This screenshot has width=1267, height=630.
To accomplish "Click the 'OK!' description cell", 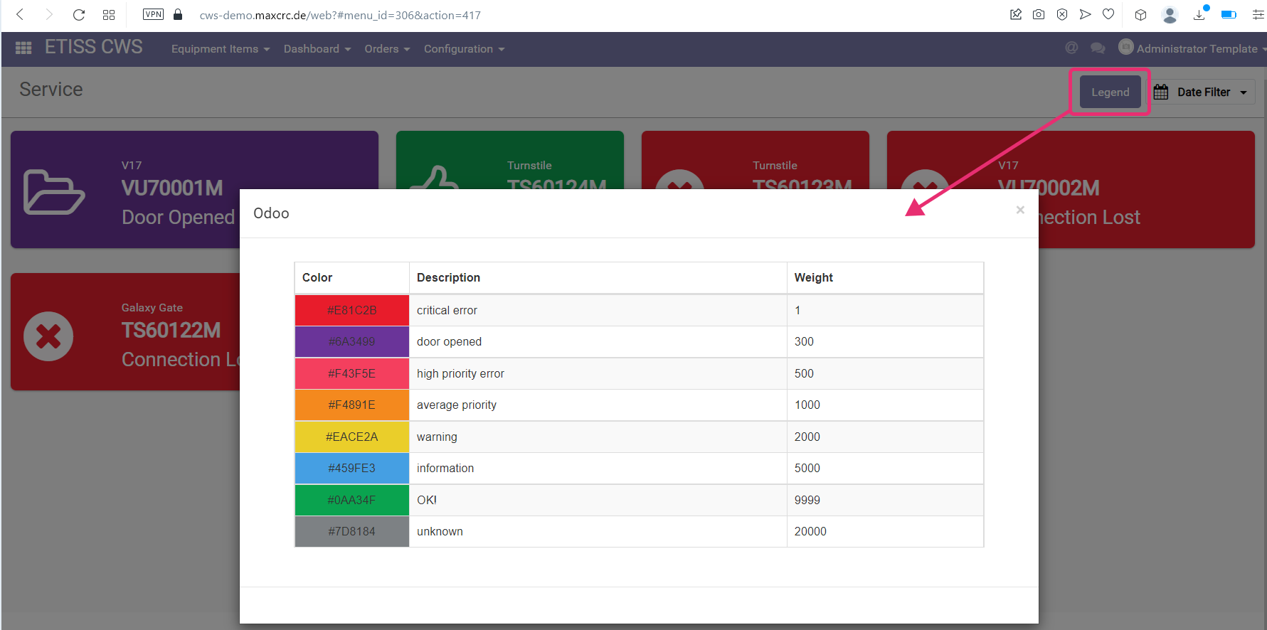I will point(598,500).
